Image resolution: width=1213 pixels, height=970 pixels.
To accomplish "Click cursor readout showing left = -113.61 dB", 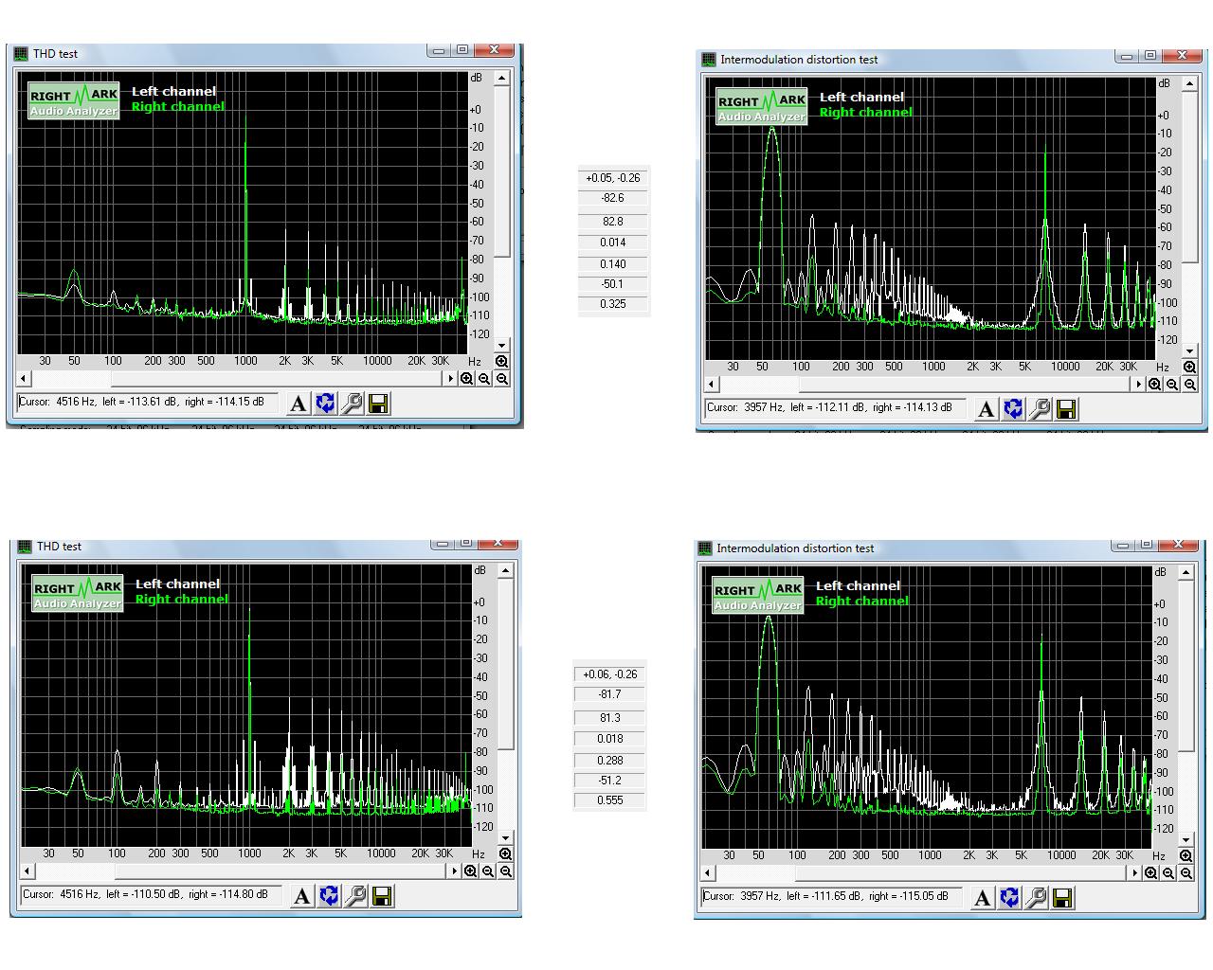I will [148, 403].
